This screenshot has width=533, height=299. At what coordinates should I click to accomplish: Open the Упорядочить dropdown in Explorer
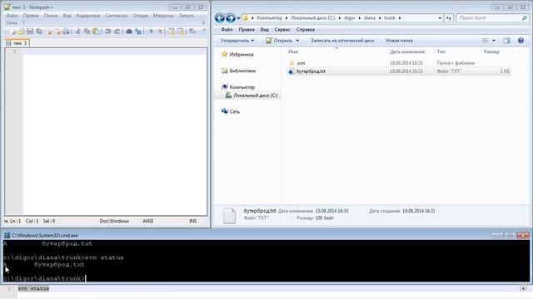(x=237, y=41)
